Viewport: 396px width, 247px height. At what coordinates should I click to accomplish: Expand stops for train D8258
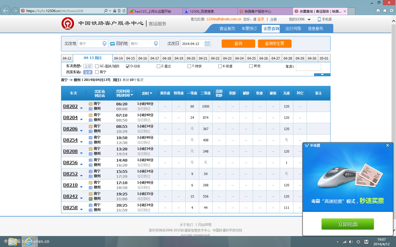point(81,210)
